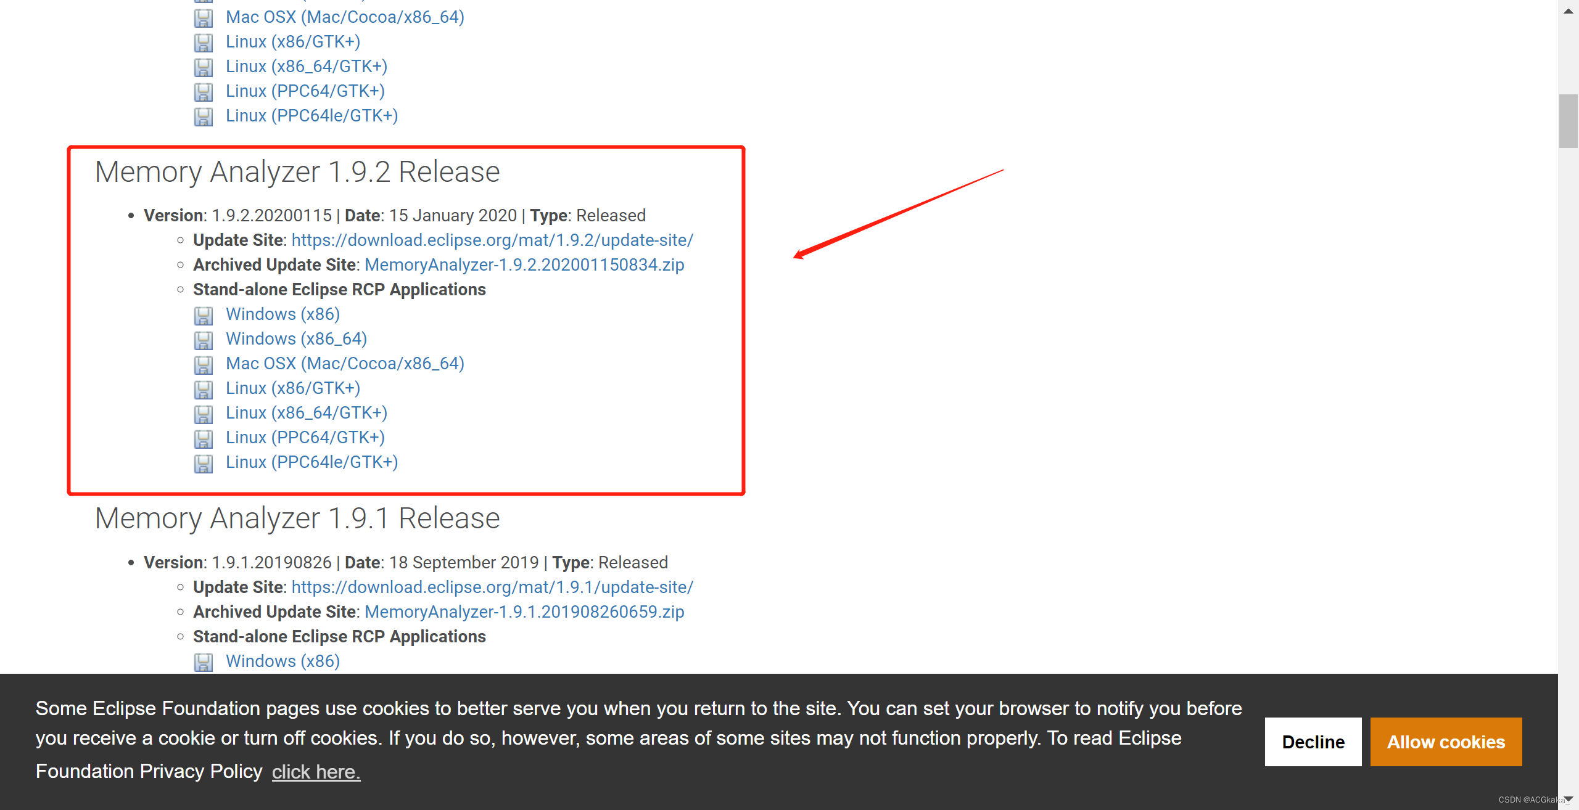
Task: Click the Windows (x86) download icon for 1.9.1
Action: 204,660
